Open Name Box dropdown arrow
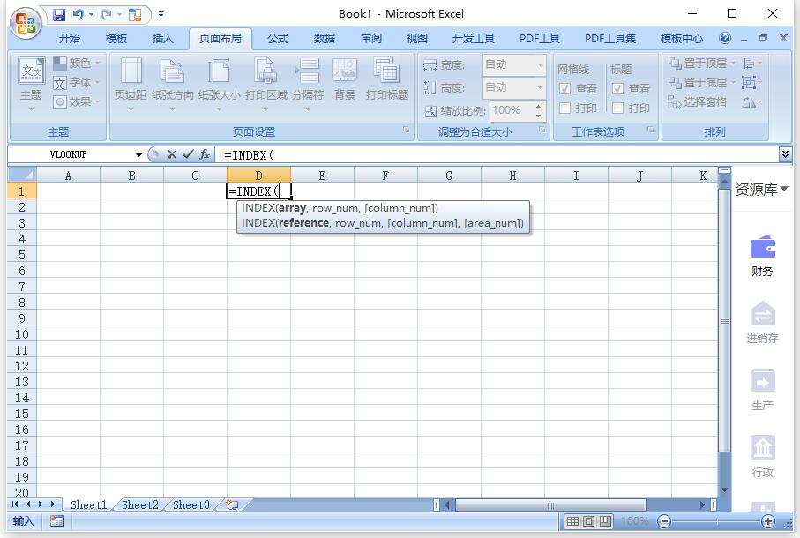800x538 pixels. point(138,154)
